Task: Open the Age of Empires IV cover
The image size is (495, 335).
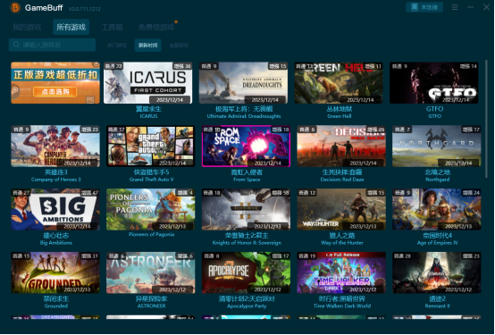Action: [437, 209]
